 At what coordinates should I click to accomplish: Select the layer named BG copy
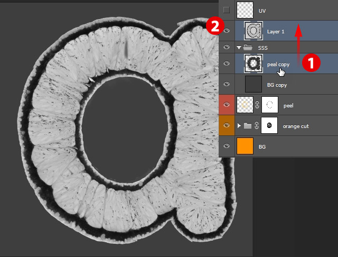click(x=277, y=85)
